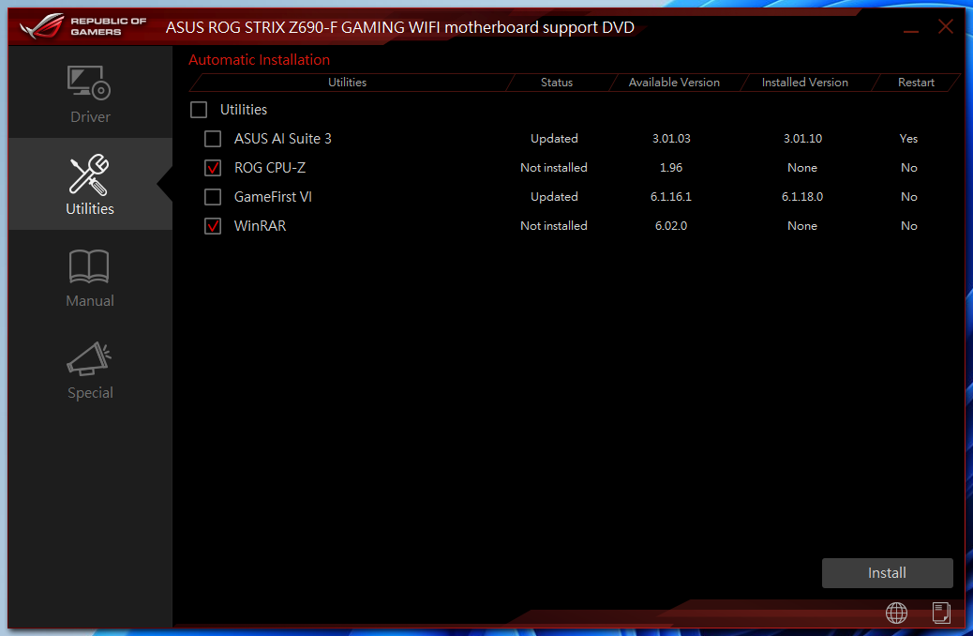Viewport: 973px width, 636px height.
Task: Click the ROG eye logo above Driver
Action: coord(89,83)
